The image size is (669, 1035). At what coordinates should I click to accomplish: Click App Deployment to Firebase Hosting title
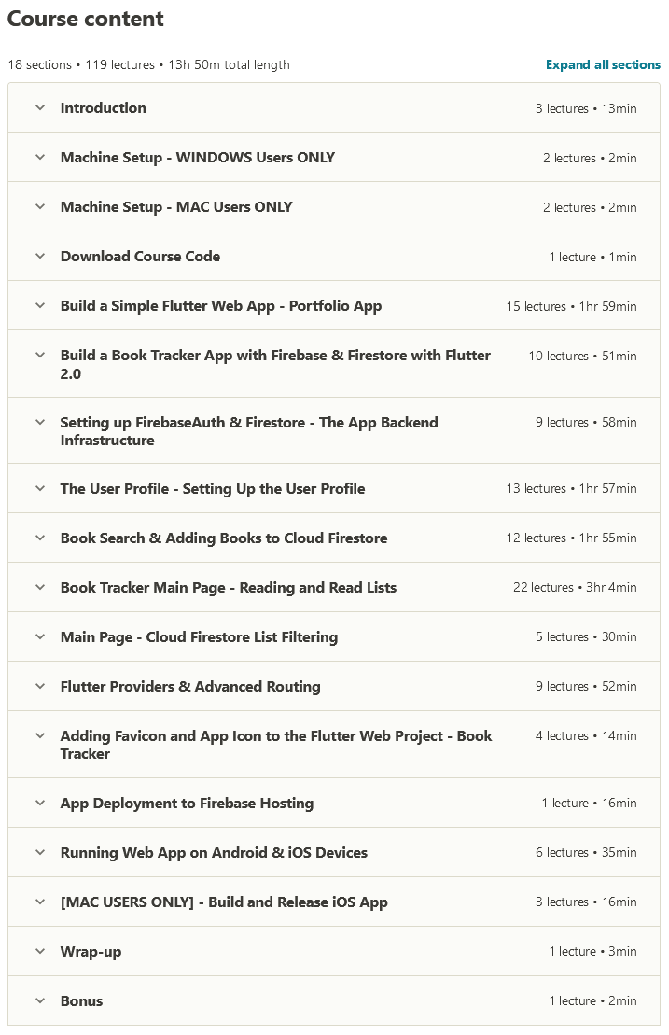187,803
